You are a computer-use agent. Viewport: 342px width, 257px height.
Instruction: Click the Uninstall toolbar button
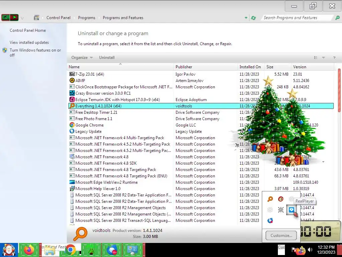pos(107,58)
